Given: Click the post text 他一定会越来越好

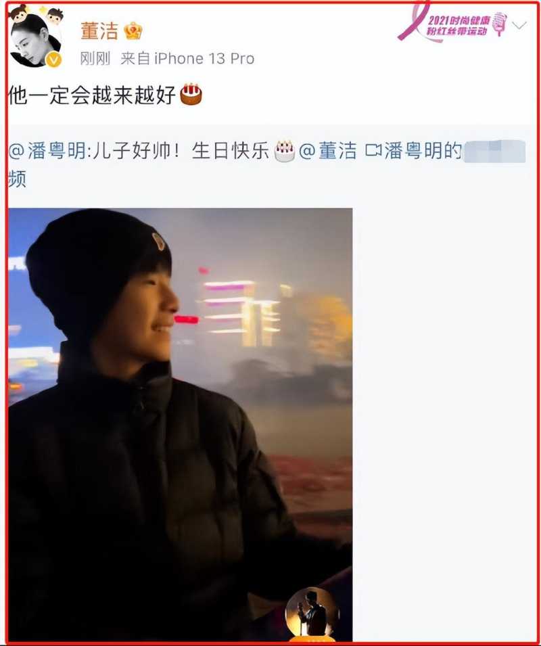Looking at the screenshot, I should [x=92, y=95].
